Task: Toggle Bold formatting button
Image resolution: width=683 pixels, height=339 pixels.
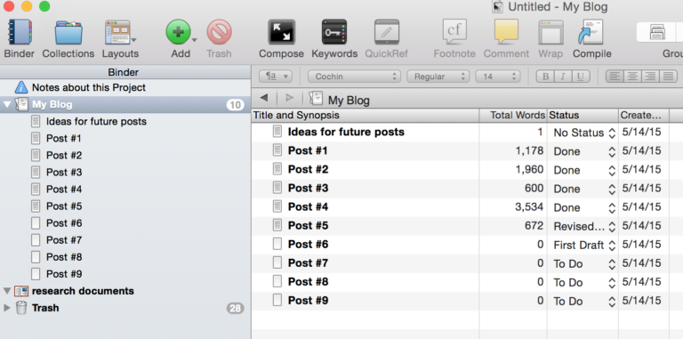Action: pyautogui.click(x=545, y=77)
